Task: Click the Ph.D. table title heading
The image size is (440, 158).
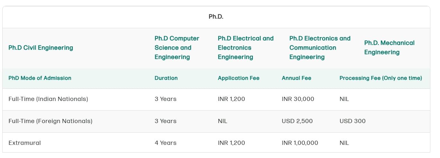Action: [x=216, y=17]
